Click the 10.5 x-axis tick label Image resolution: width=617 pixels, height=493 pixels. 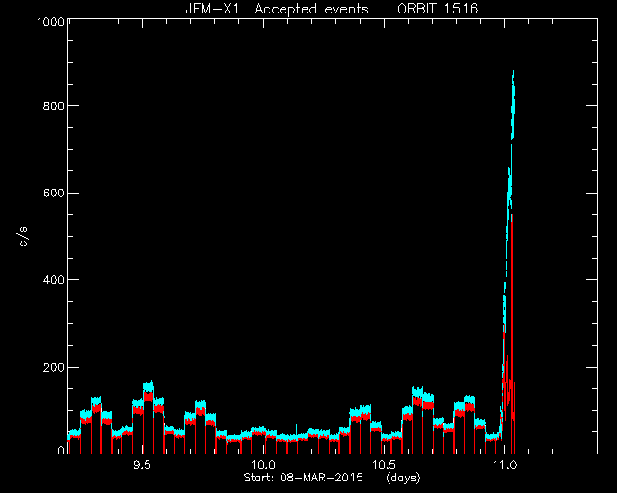(384, 465)
